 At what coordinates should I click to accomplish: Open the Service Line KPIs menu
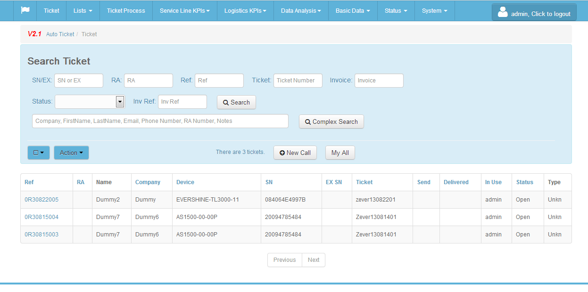pyautogui.click(x=185, y=10)
